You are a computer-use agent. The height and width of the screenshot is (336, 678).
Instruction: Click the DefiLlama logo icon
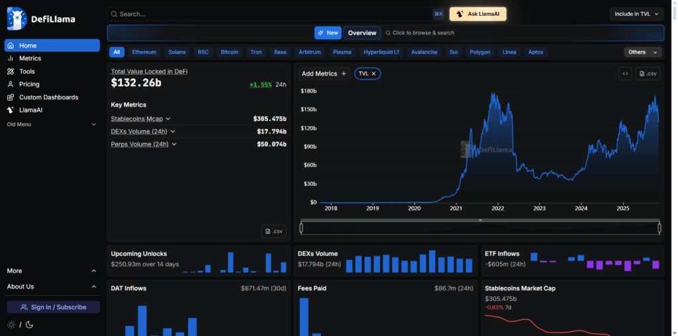tap(17, 19)
